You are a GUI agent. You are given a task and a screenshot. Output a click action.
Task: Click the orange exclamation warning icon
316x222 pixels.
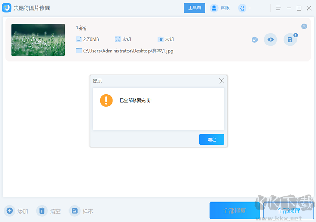[x=106, y=100]
